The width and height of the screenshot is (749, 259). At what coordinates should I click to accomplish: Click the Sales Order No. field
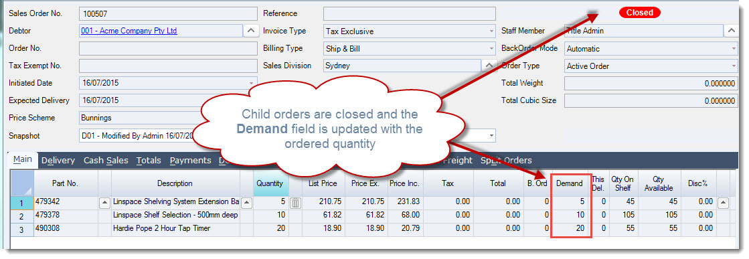(x=168, y=13)
